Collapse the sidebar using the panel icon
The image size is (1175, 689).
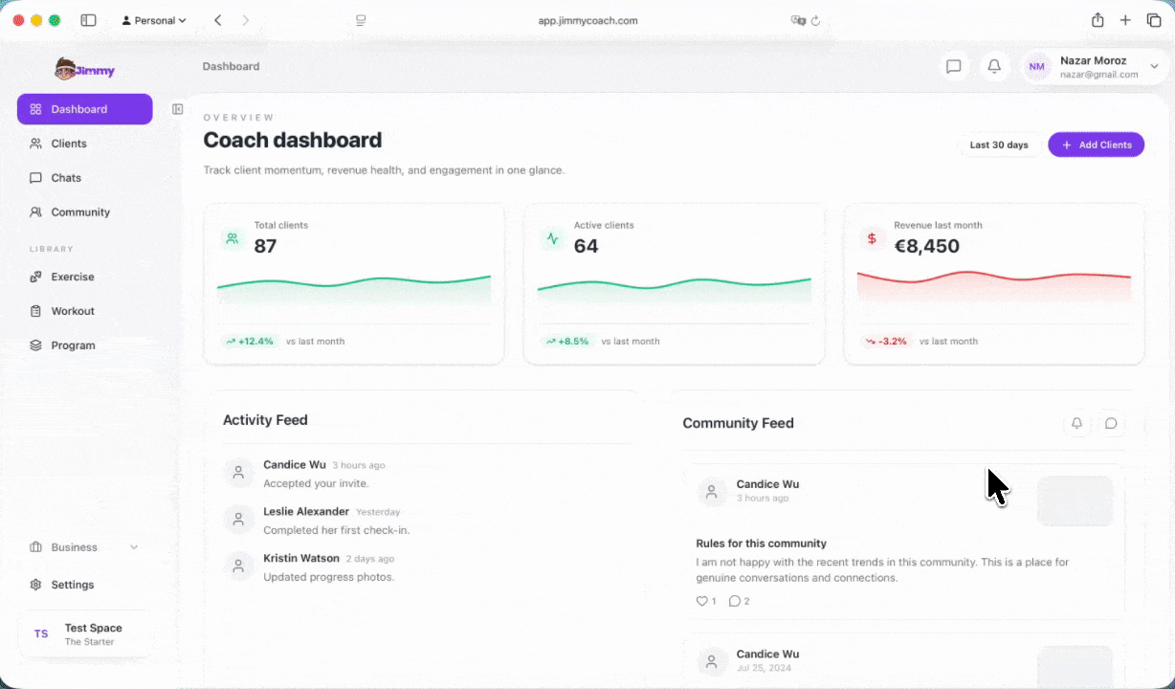pyautogui.click(x=177, y=109)
